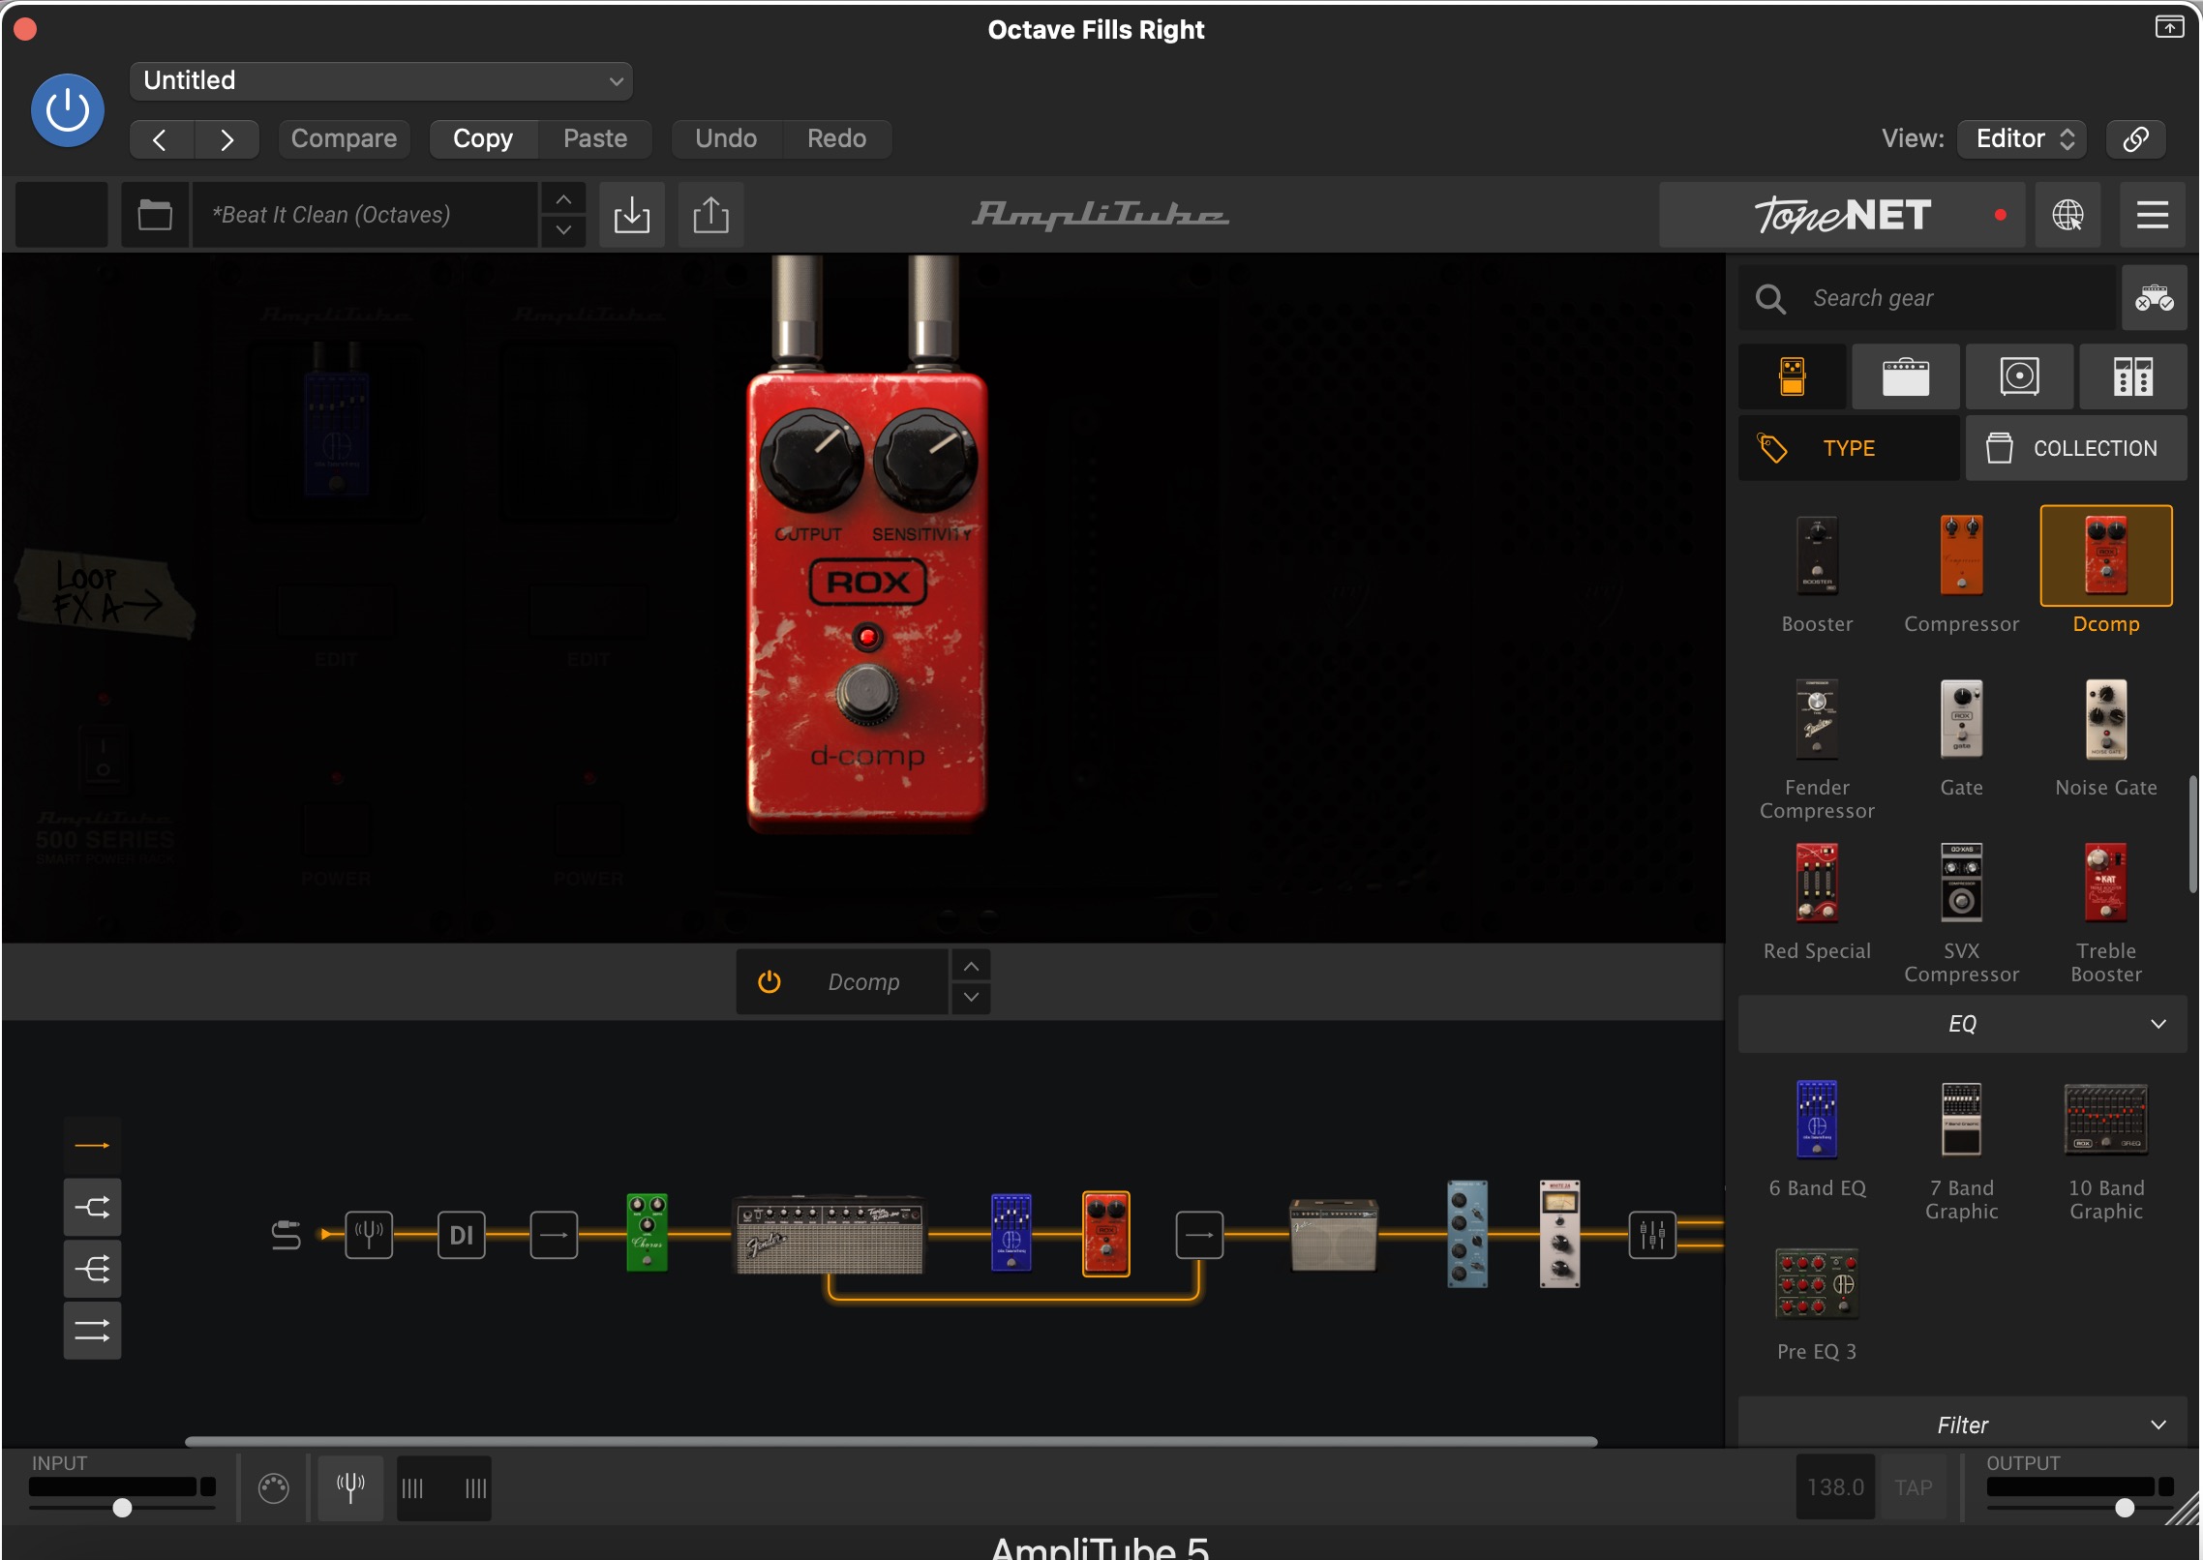Click the Copy button
Image resolution: width=2203 pixels, height=1560 pixels.
pyautogui.click(x=483, y=139)
